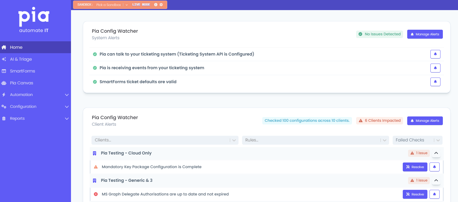Open the Clients filter dropdown
458x202 pixels.
[165, 140]
